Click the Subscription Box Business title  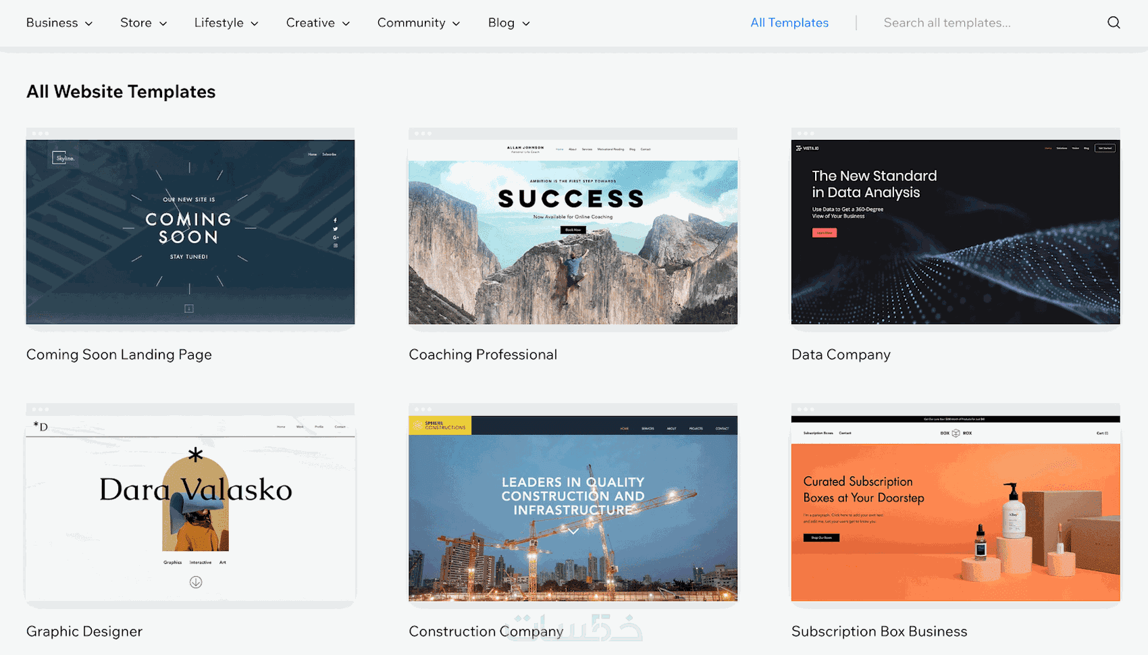(879, 631)
